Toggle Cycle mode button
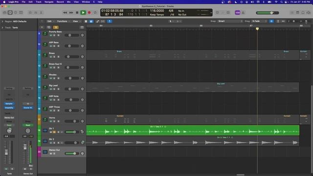The width and height of the screenshot is (313, 176). click(x=95, y=13)
